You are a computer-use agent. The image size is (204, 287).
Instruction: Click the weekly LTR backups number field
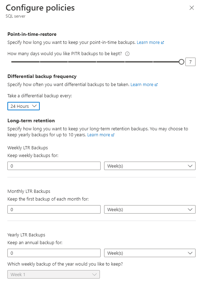pyautogui.click(x=54, y=166)
